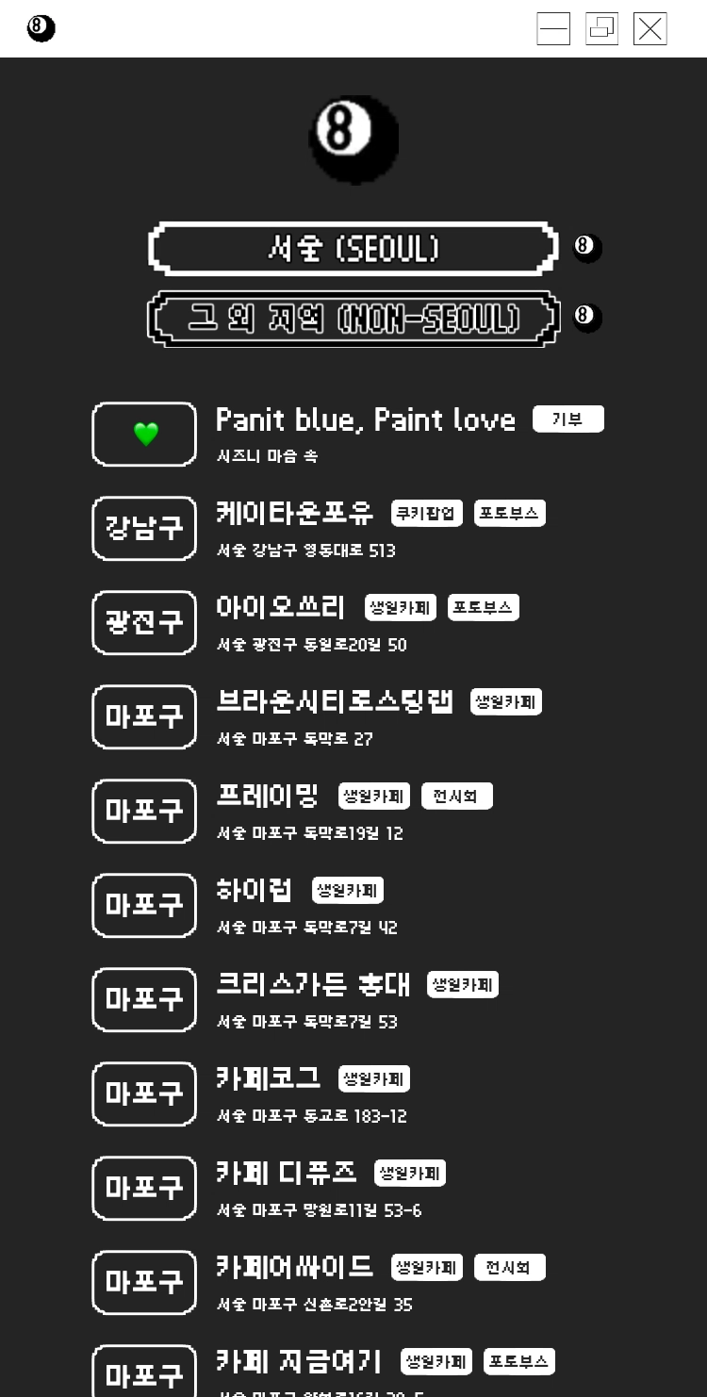
Task: Open the 크리스가든 홍대 entry
Action: click(x=313, y=984)
